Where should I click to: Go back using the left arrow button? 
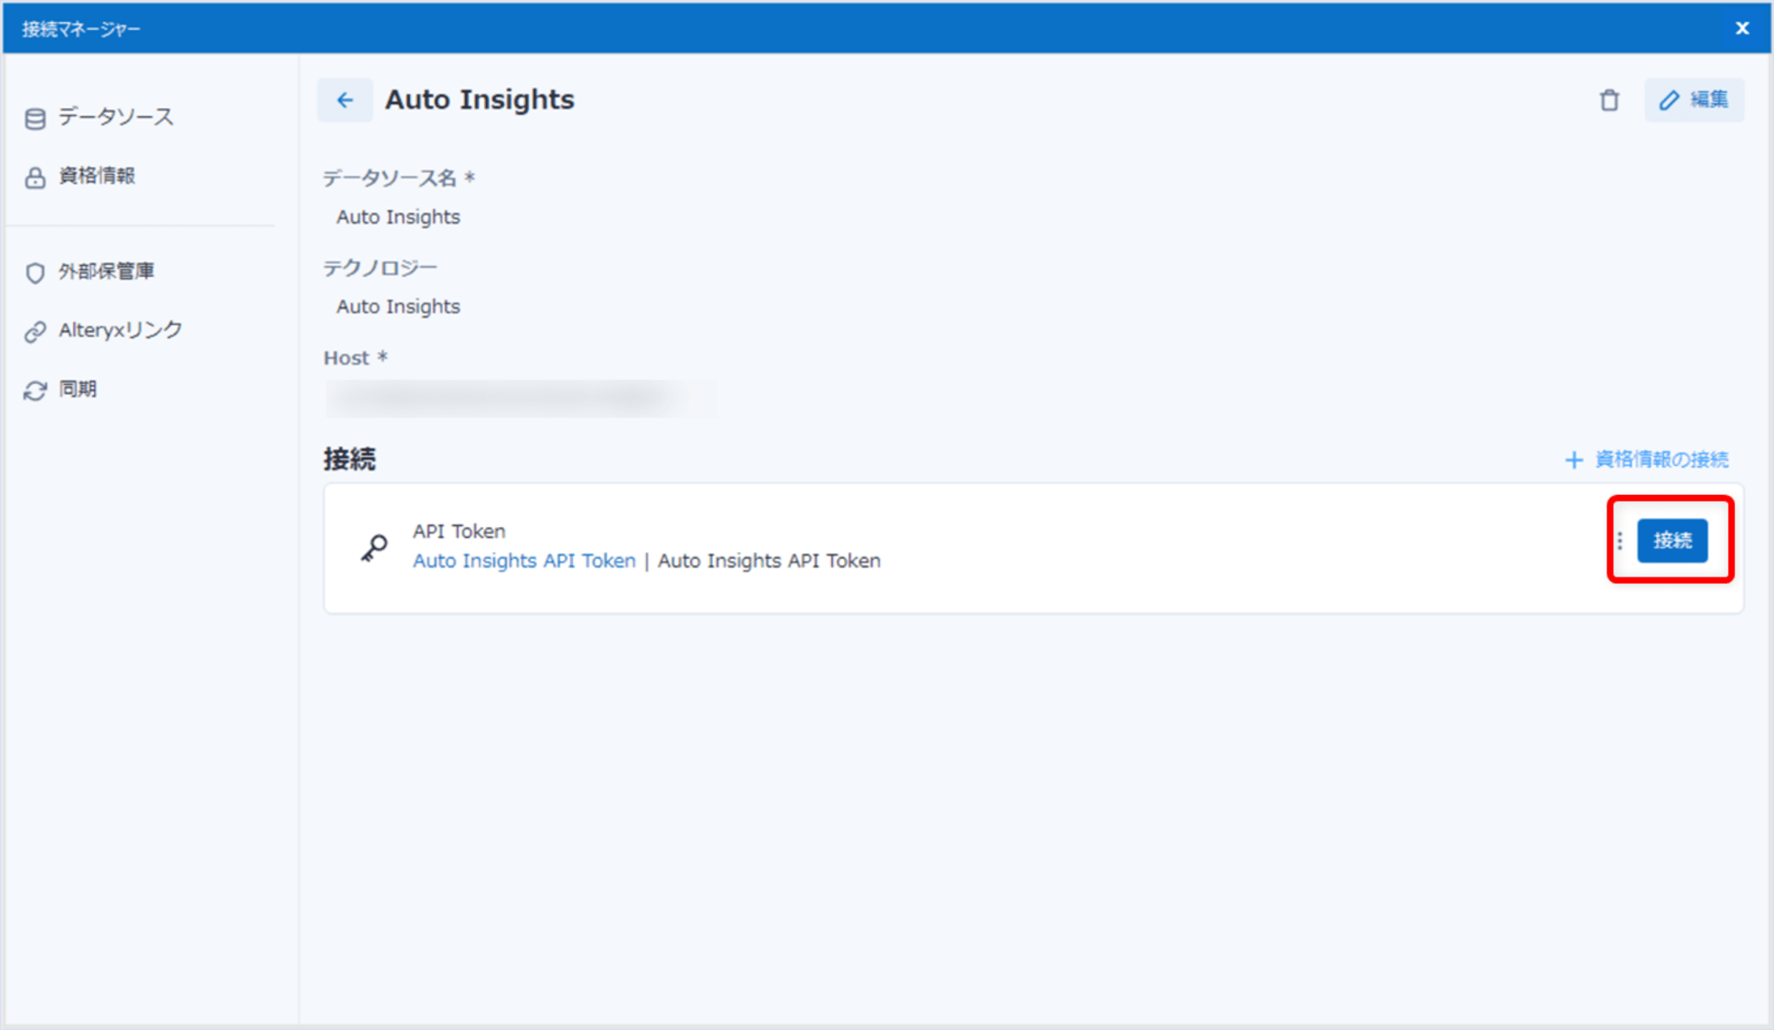click(x=345, y=100)
